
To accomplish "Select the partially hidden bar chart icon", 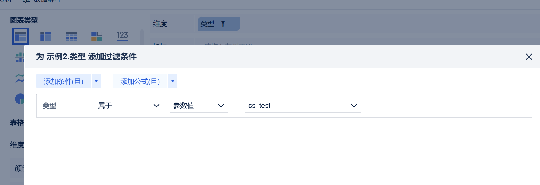I will pyautogui.click(x=20, y=57).
